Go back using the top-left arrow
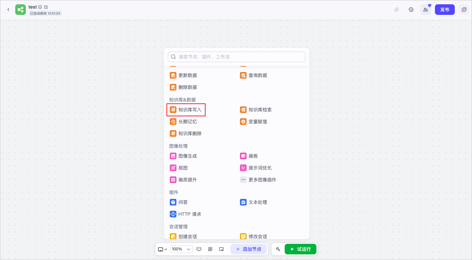This screenshot has width=472, height=260. point(8,10)
